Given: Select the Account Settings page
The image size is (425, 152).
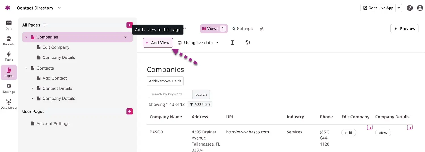Looking at the screenshot, I should tap(53, 124).
